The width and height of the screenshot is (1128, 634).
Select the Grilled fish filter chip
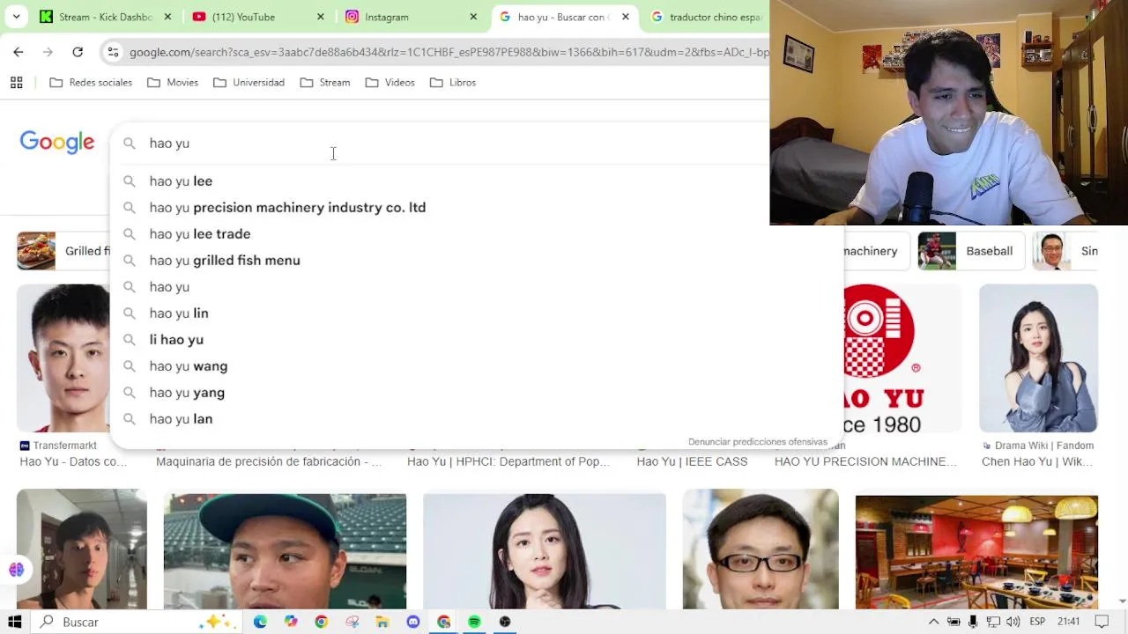click(x=63, y=251)
